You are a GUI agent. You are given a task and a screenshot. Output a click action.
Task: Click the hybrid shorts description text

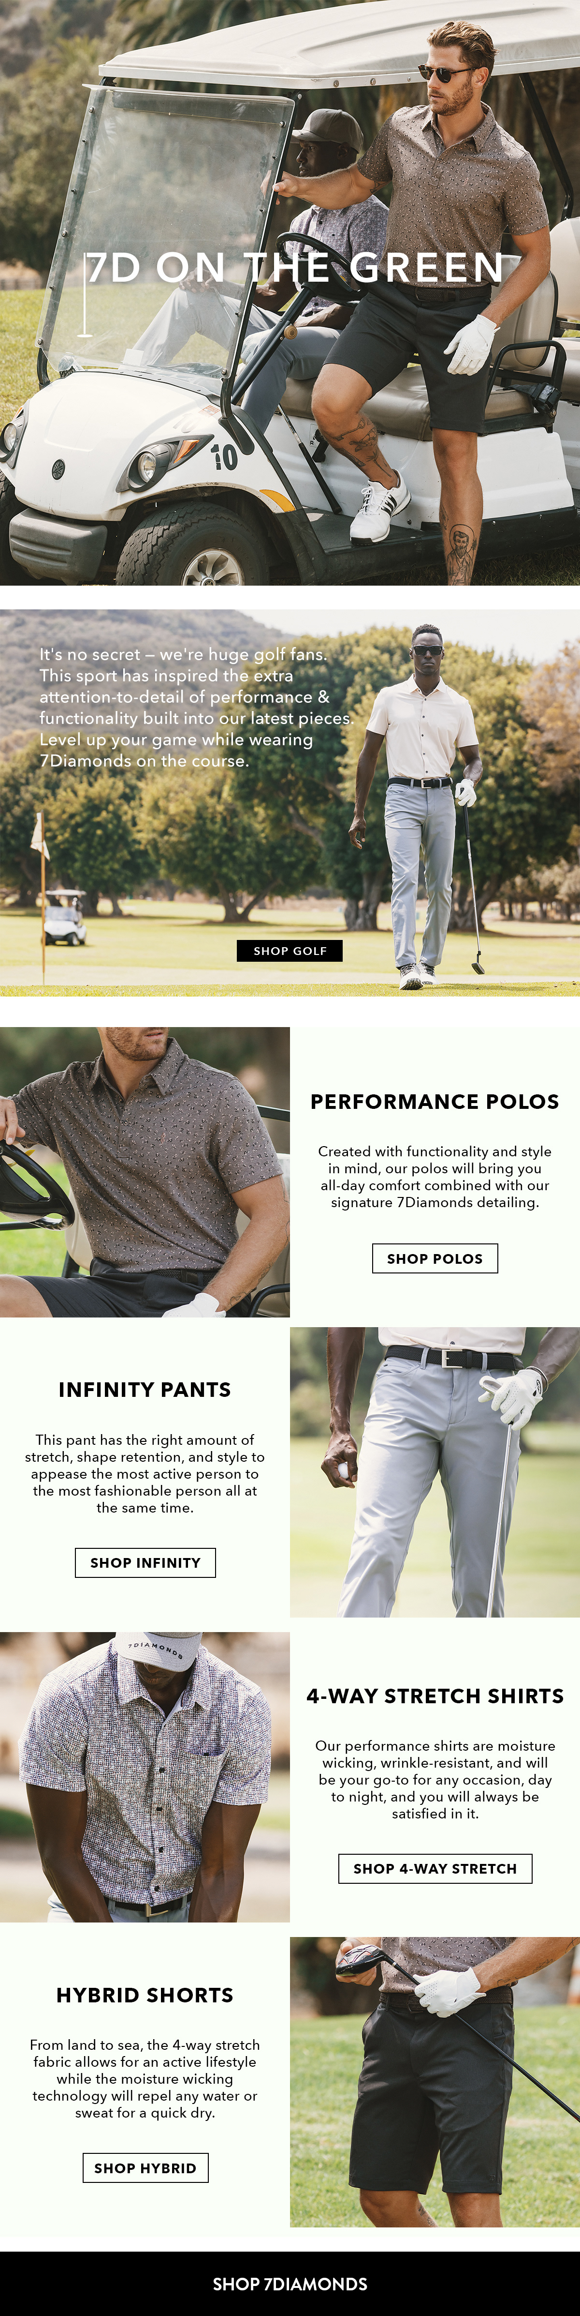(x=145, y=2079)
